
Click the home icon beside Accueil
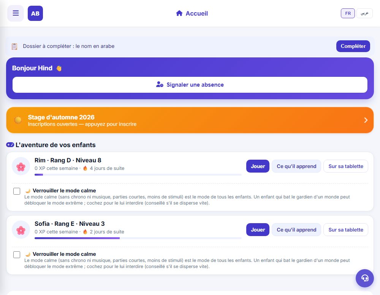pyautogui.click(x=179, y=13)
